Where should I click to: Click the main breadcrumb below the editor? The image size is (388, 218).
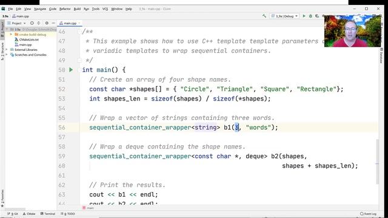tap(89, 208)
